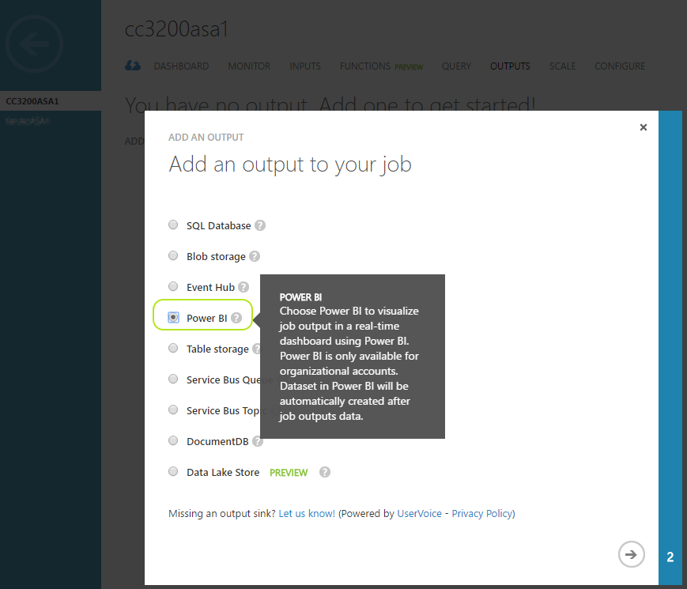Open help icon next to Power BI
This screenshot has width=687, height=589.
236,318
